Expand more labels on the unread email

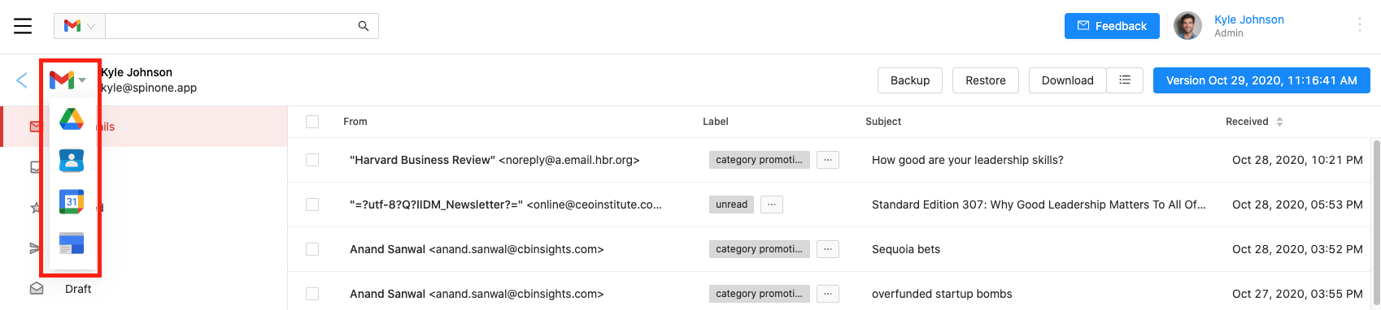[771, 205]
